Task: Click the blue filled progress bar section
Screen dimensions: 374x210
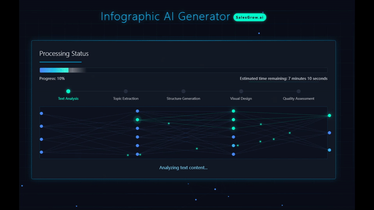Action: click(x=54, y=70)
